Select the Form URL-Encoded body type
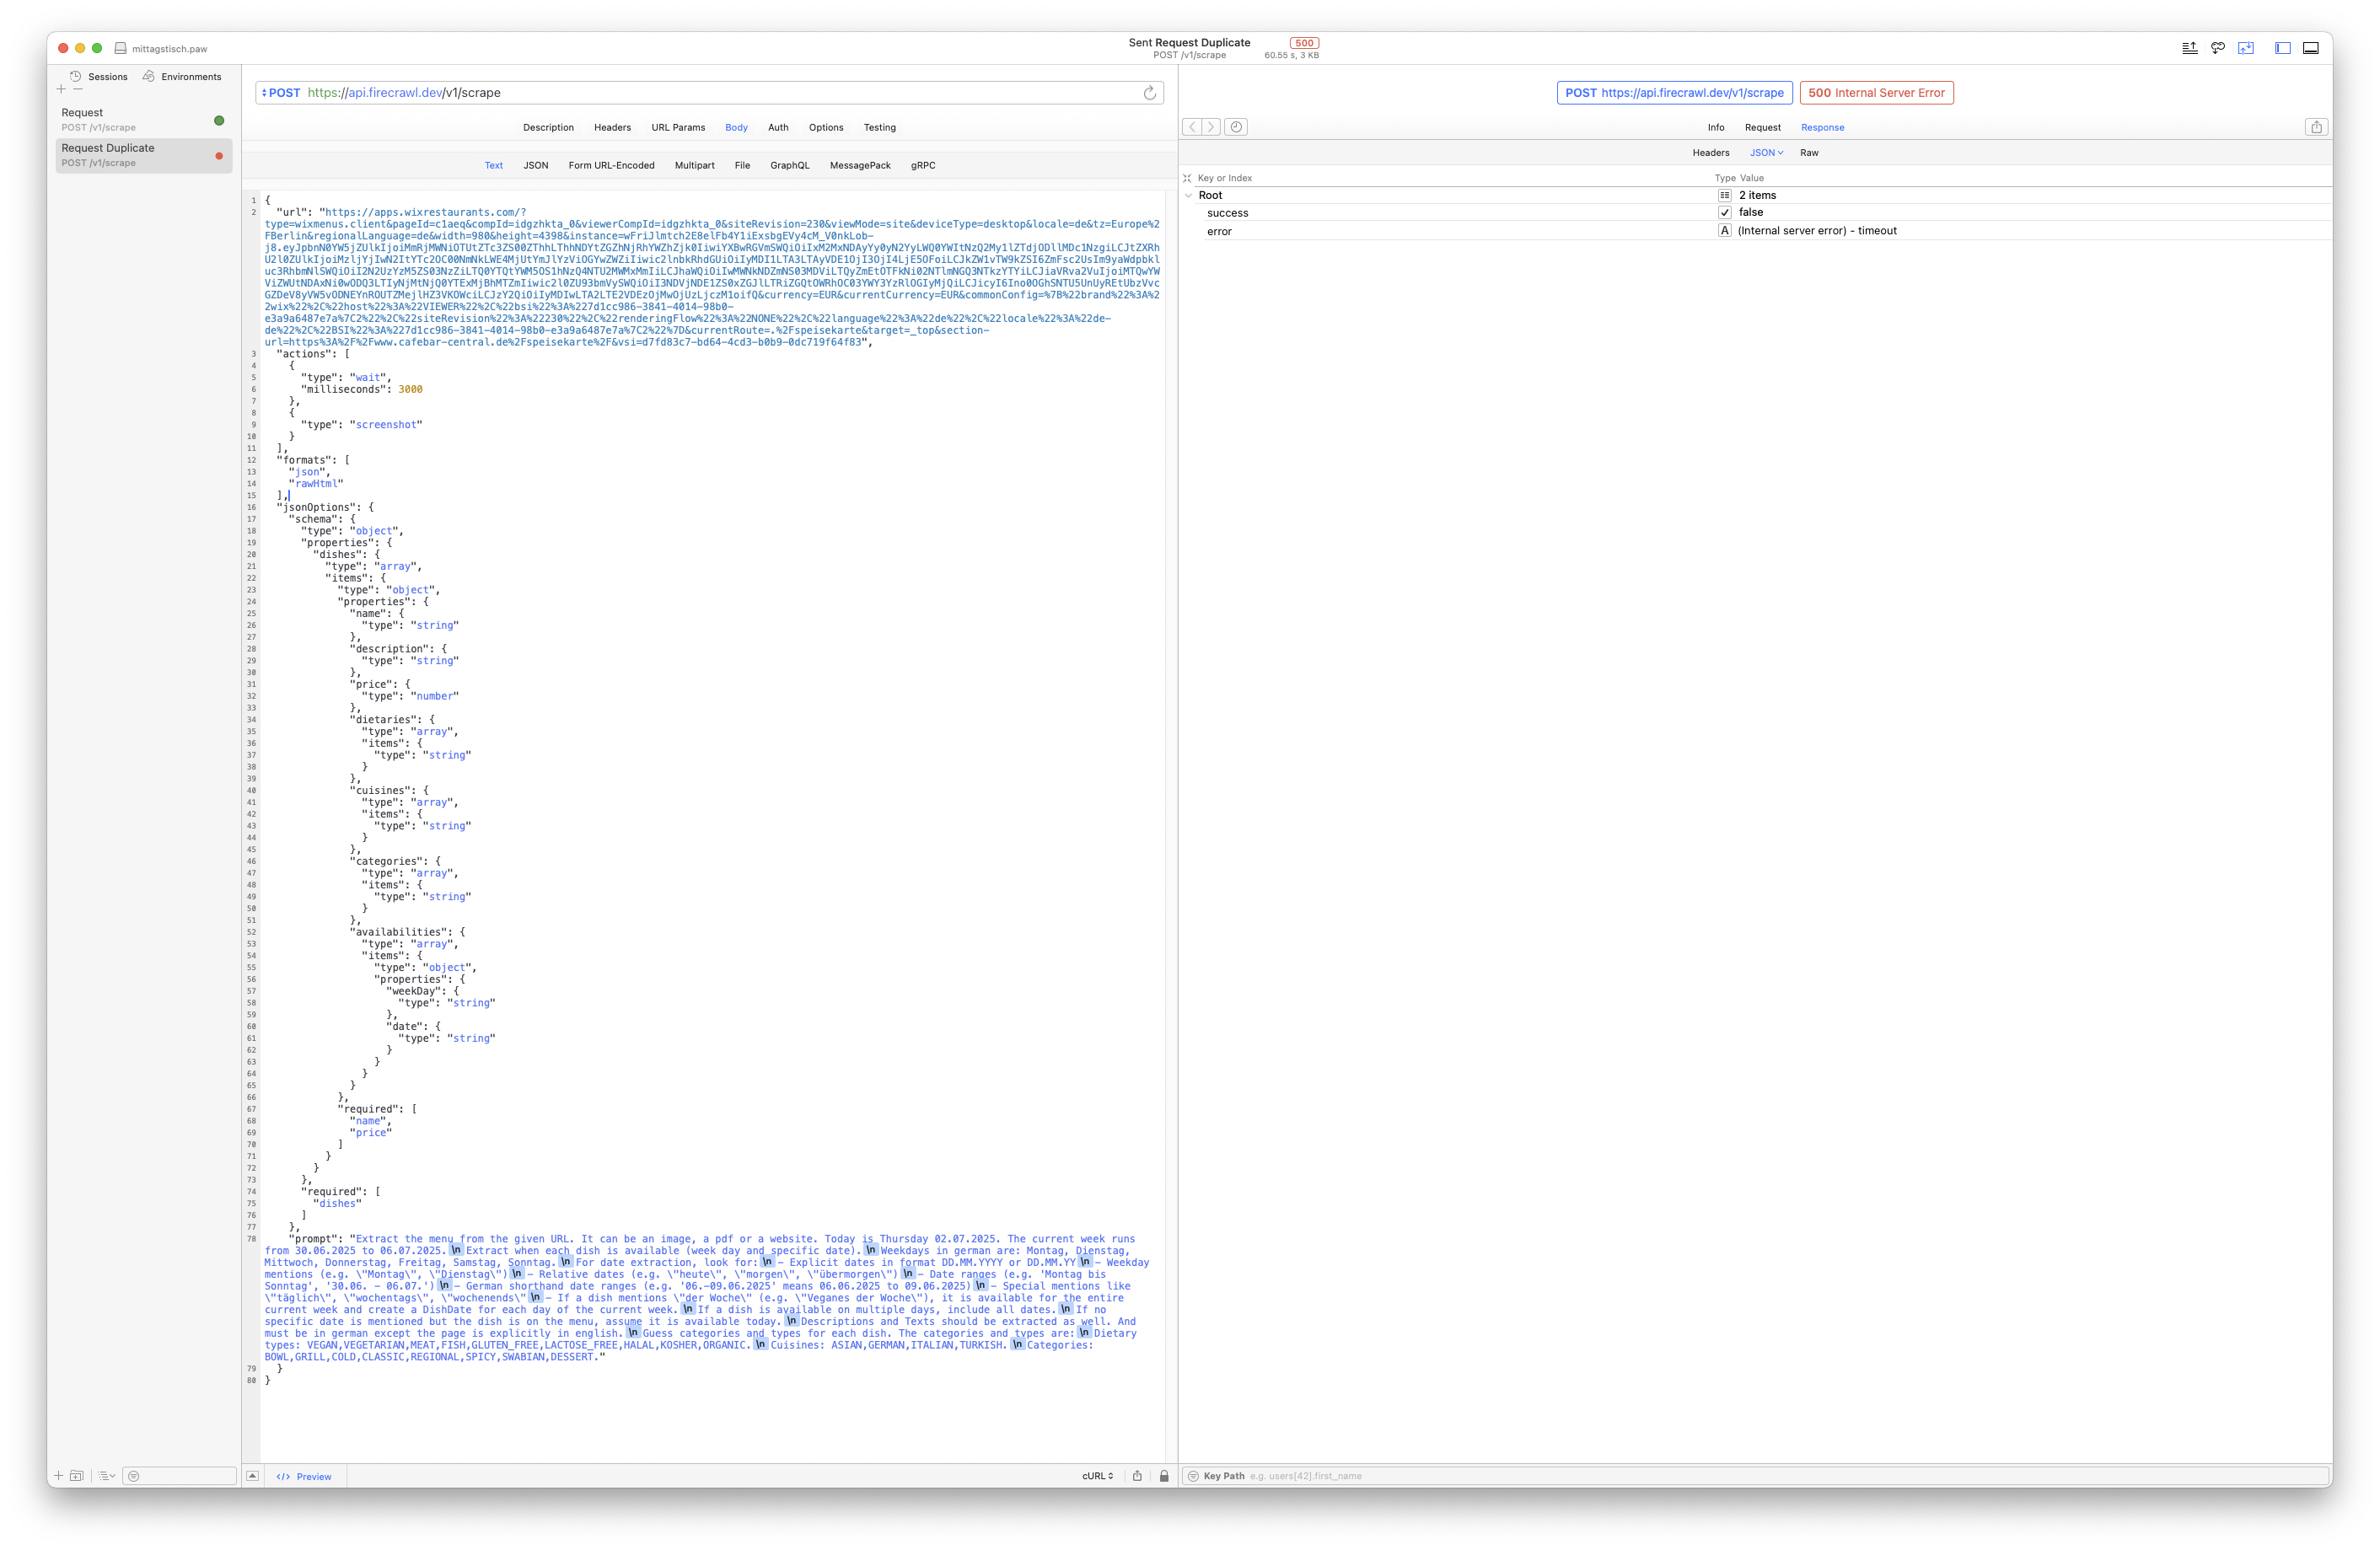The height and width of the screenshot is (1550, 2380). (611, 166)
